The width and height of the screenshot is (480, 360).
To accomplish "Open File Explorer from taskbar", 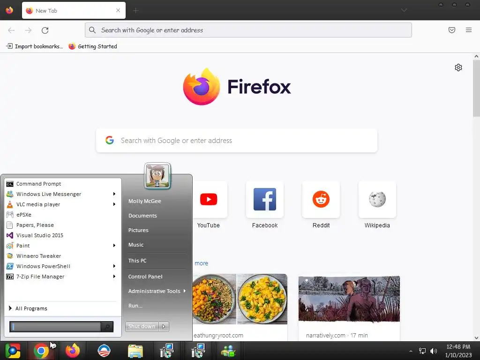I will [x=135, y=351].
